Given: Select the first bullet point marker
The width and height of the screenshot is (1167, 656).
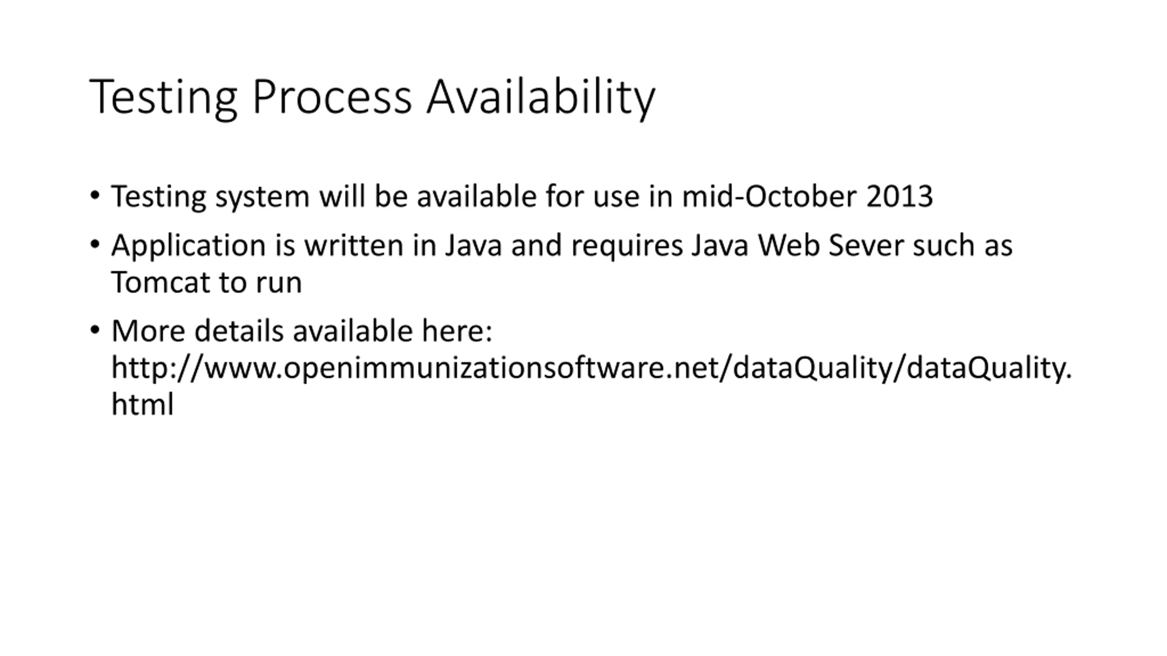Looking at the screenshot, I should [95, 196].
